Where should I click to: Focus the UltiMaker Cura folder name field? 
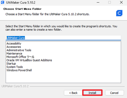(63, 38)
